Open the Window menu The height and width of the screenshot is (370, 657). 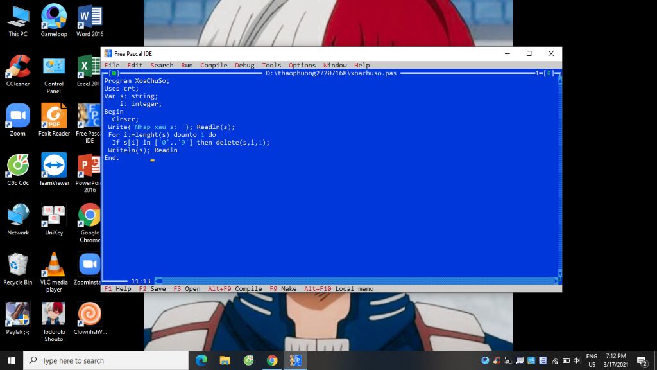335,65
